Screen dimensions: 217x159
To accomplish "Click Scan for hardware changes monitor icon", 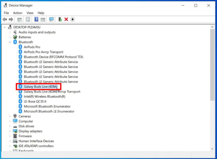I will click(51, 19).
